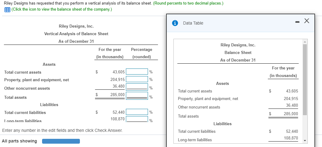Click the All parts showing progress bar
The width and height of the screenshot is (322, 147).
(61, 141)
